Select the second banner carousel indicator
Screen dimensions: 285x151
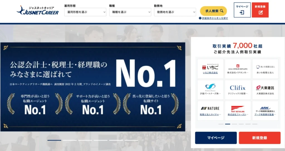pyautogui.click(x=70, y=140)
